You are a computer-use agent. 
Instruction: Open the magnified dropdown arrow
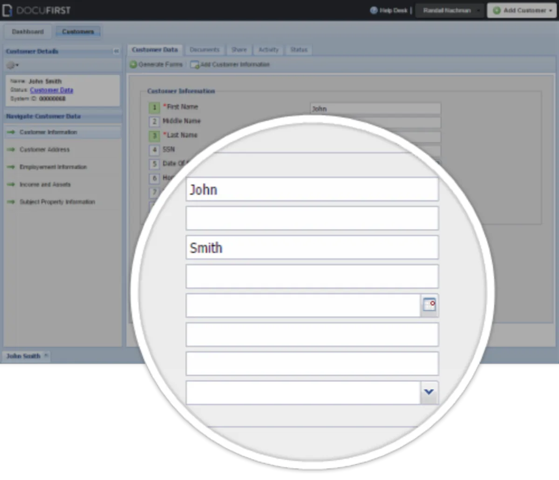[x=429, y=392]
